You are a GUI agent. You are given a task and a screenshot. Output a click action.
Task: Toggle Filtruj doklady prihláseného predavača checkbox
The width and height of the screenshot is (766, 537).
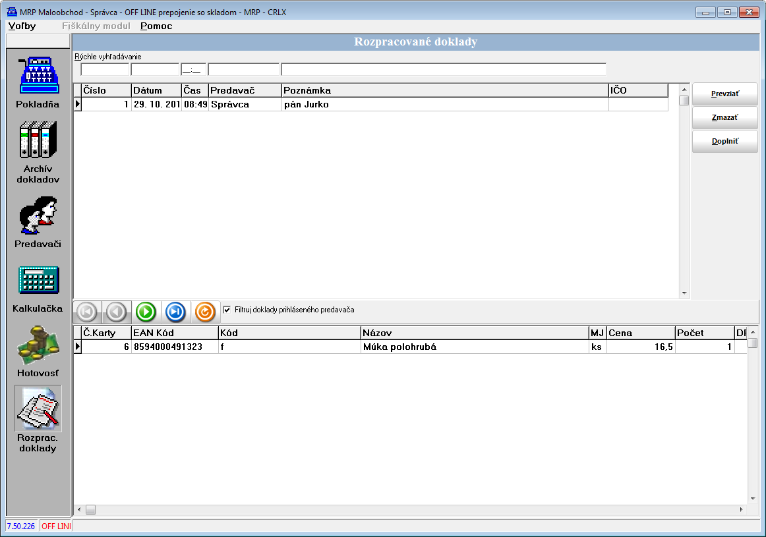tap(227, 310)
